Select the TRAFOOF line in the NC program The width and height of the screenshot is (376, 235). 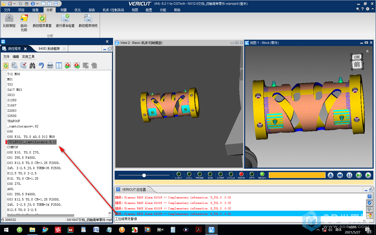(14, 121)
